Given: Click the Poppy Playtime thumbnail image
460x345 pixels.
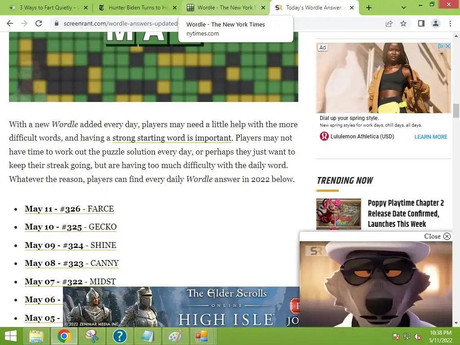Looking at the screenshot, I should click(x=339, y=214).
